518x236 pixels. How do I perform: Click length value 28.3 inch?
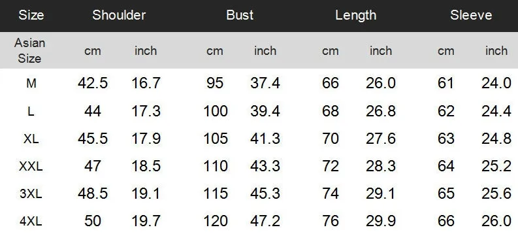(381, 166)
